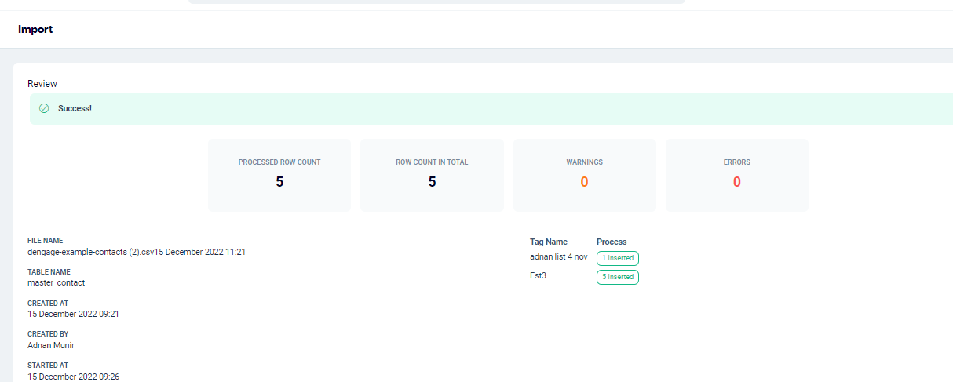This screenshot has height=382, width=953.
Task: Click the Import page heading
Action: [35, 30]
